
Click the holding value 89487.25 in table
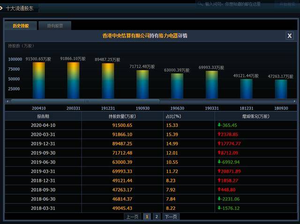[x=122, y=143]
